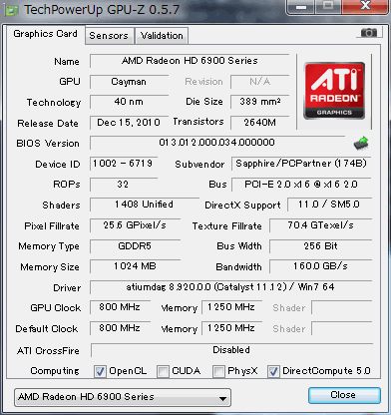Click the Texture Fillrate field 70.4 GTexel/s

[x=320, y=225]
